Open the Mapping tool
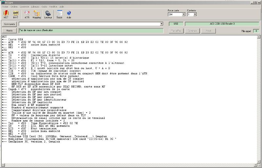The width and height of the screenshot is (262, 168). point(37,13)
